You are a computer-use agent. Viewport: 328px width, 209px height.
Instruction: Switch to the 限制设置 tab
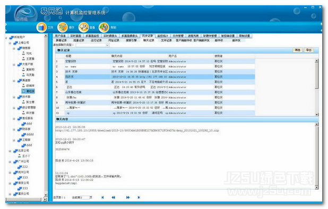tap(244, 36)
